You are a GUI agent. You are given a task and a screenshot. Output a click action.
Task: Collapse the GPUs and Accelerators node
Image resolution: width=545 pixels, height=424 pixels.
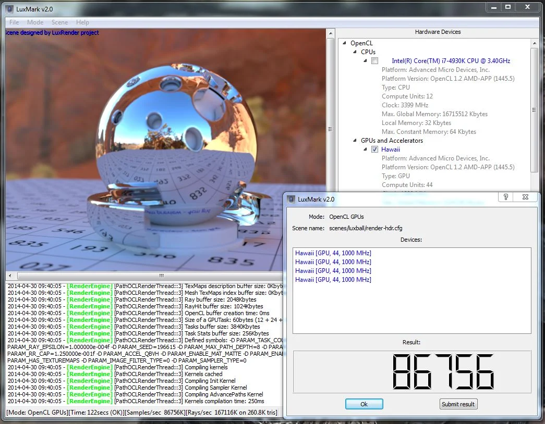[355, 140]
